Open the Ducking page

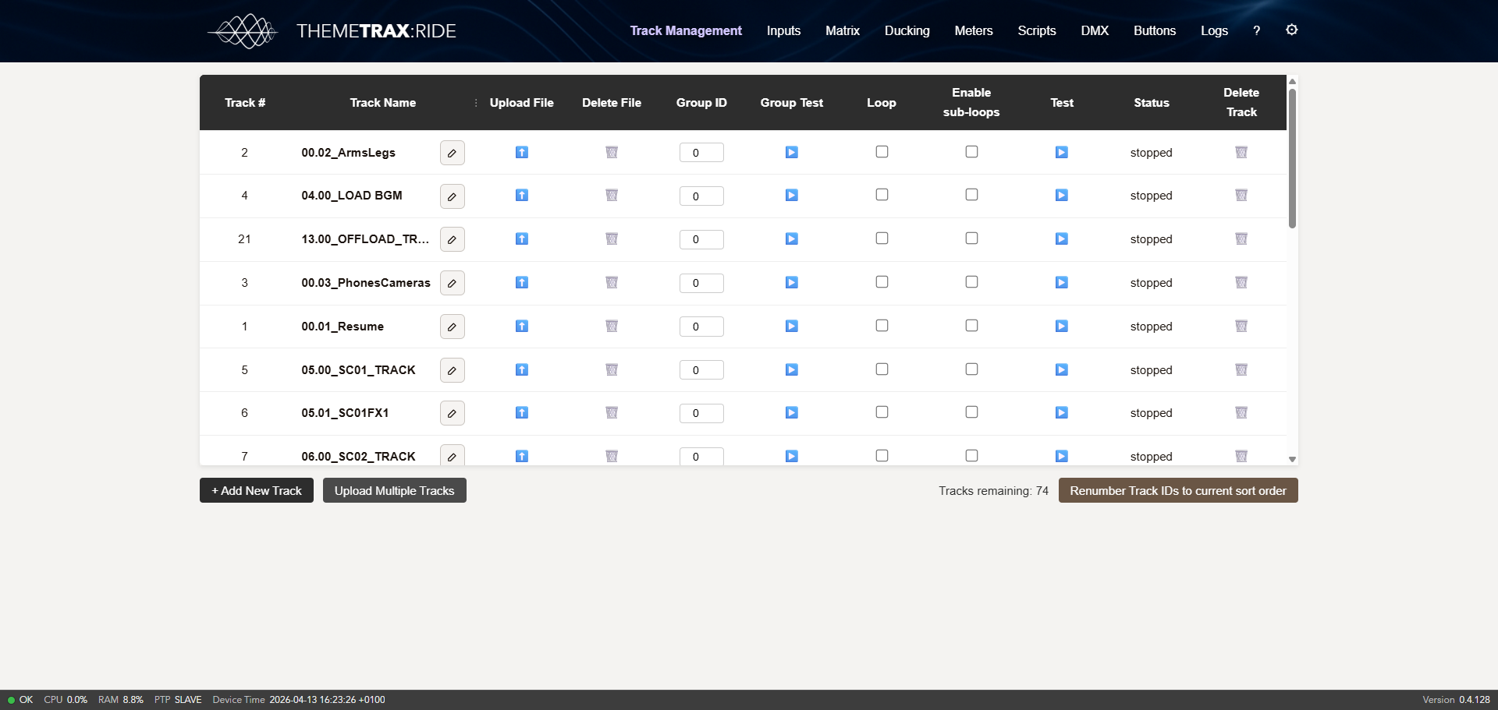(x=907, y=30)
